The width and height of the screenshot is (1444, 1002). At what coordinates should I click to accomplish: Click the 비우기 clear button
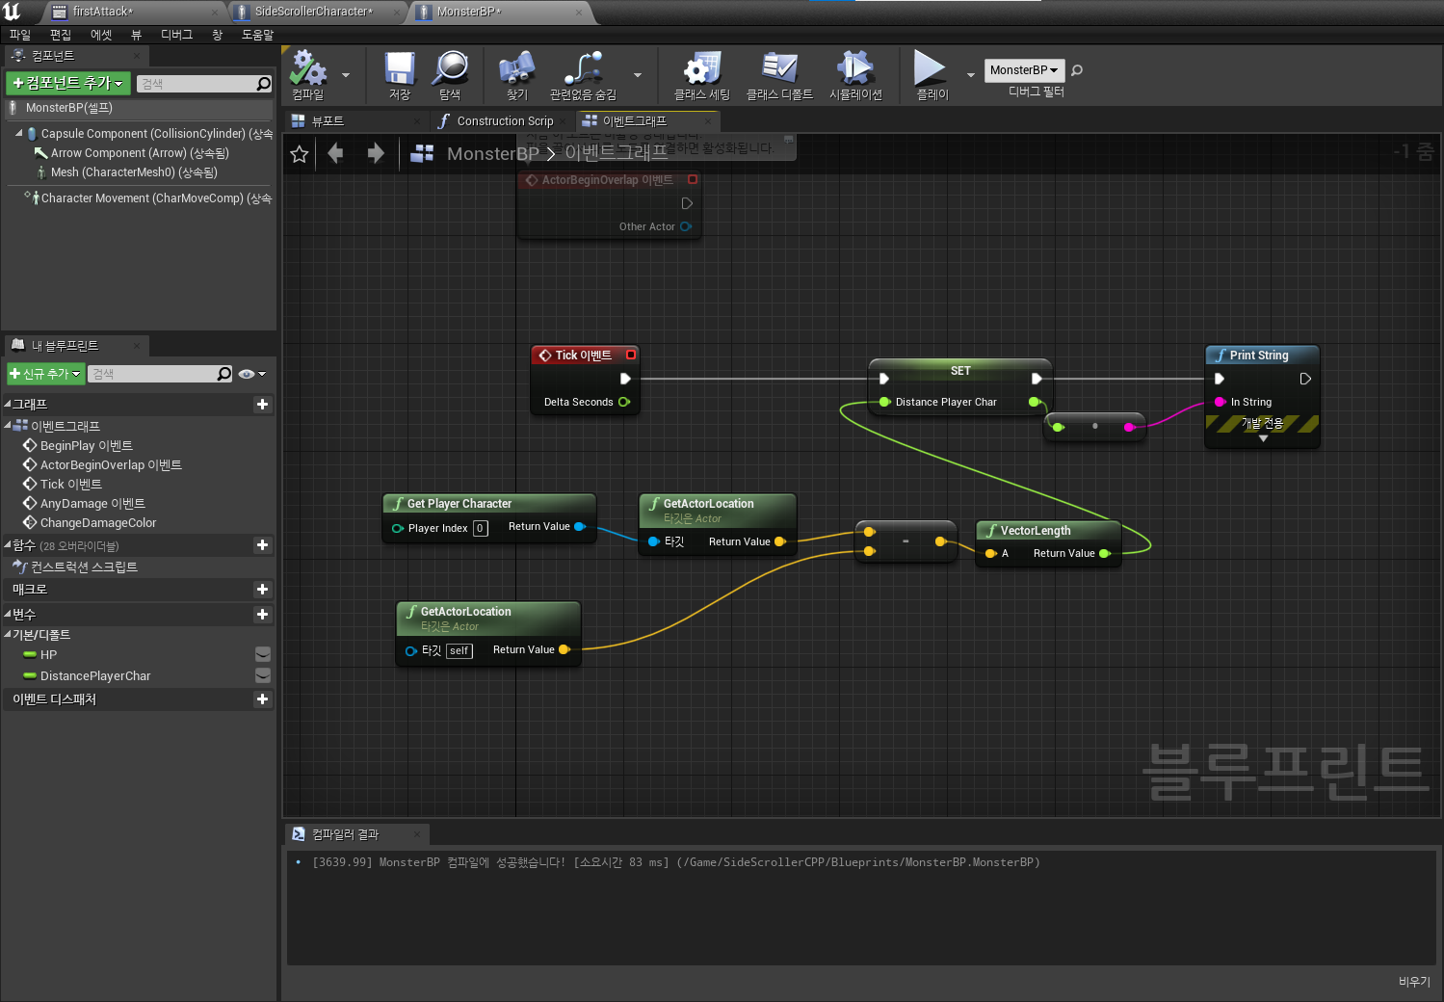[x=1414, y=981]
